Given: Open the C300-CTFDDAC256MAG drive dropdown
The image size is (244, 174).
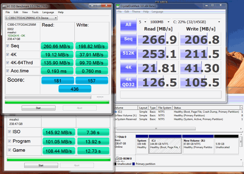Looking at the screenshot, I should 31,18.
